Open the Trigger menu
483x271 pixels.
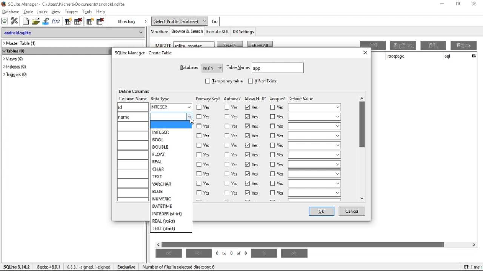[71, 12]
